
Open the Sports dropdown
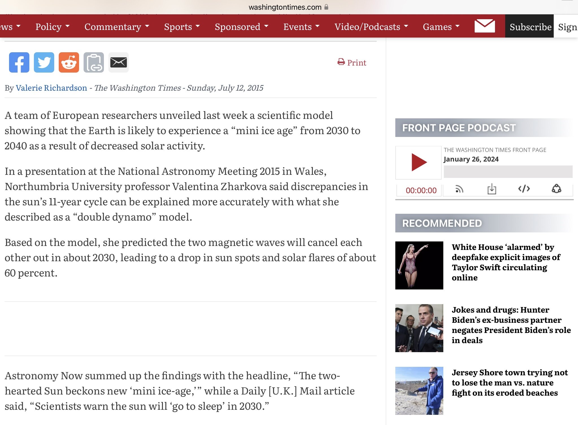182,27
